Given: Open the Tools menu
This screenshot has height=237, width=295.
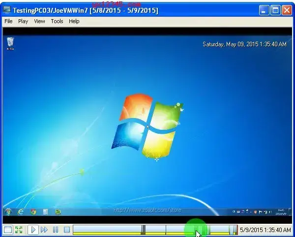Looking at the screenshot, I should click(57, 21).
